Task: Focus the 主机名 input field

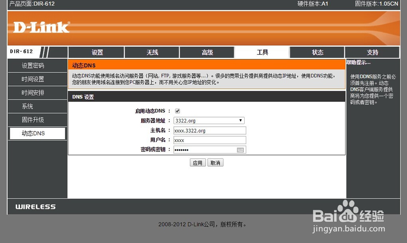Action: tap(210, 131)
